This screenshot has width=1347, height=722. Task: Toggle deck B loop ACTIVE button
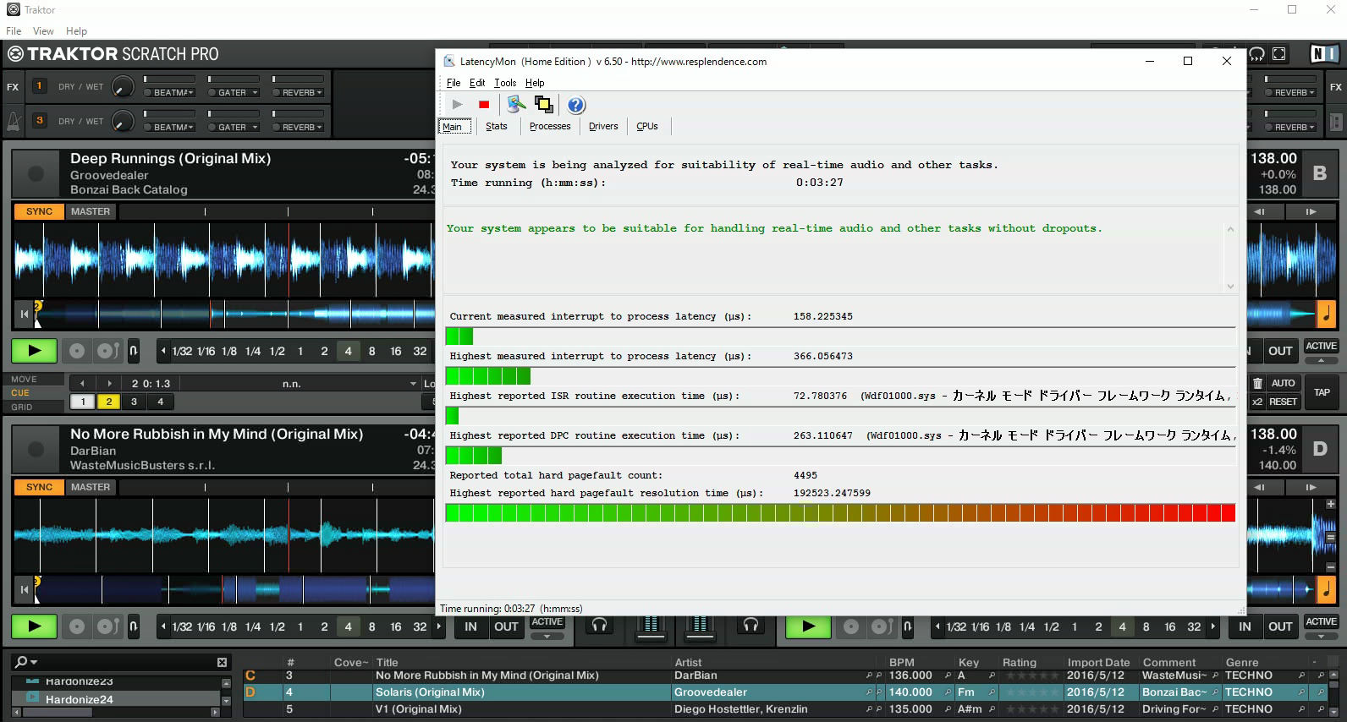coord(1321,346)
